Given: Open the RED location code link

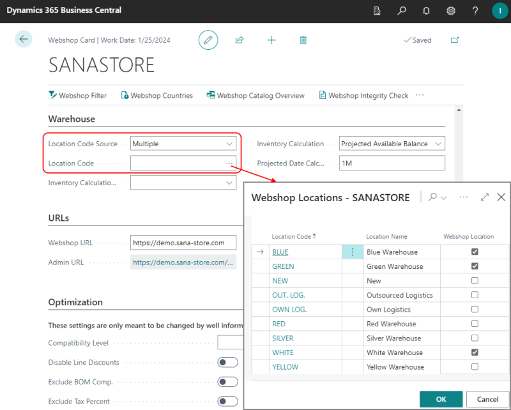Looking at the screenshot, I should (278, 324).
